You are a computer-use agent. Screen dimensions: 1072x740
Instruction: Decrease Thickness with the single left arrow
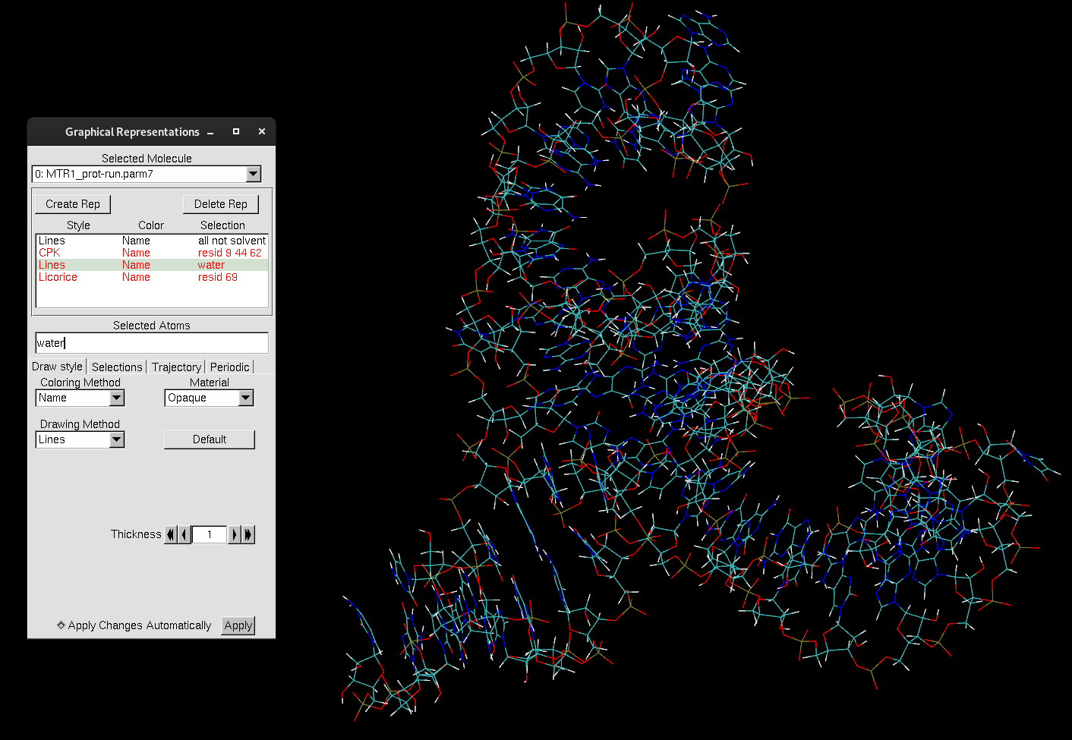click(184, 535)
